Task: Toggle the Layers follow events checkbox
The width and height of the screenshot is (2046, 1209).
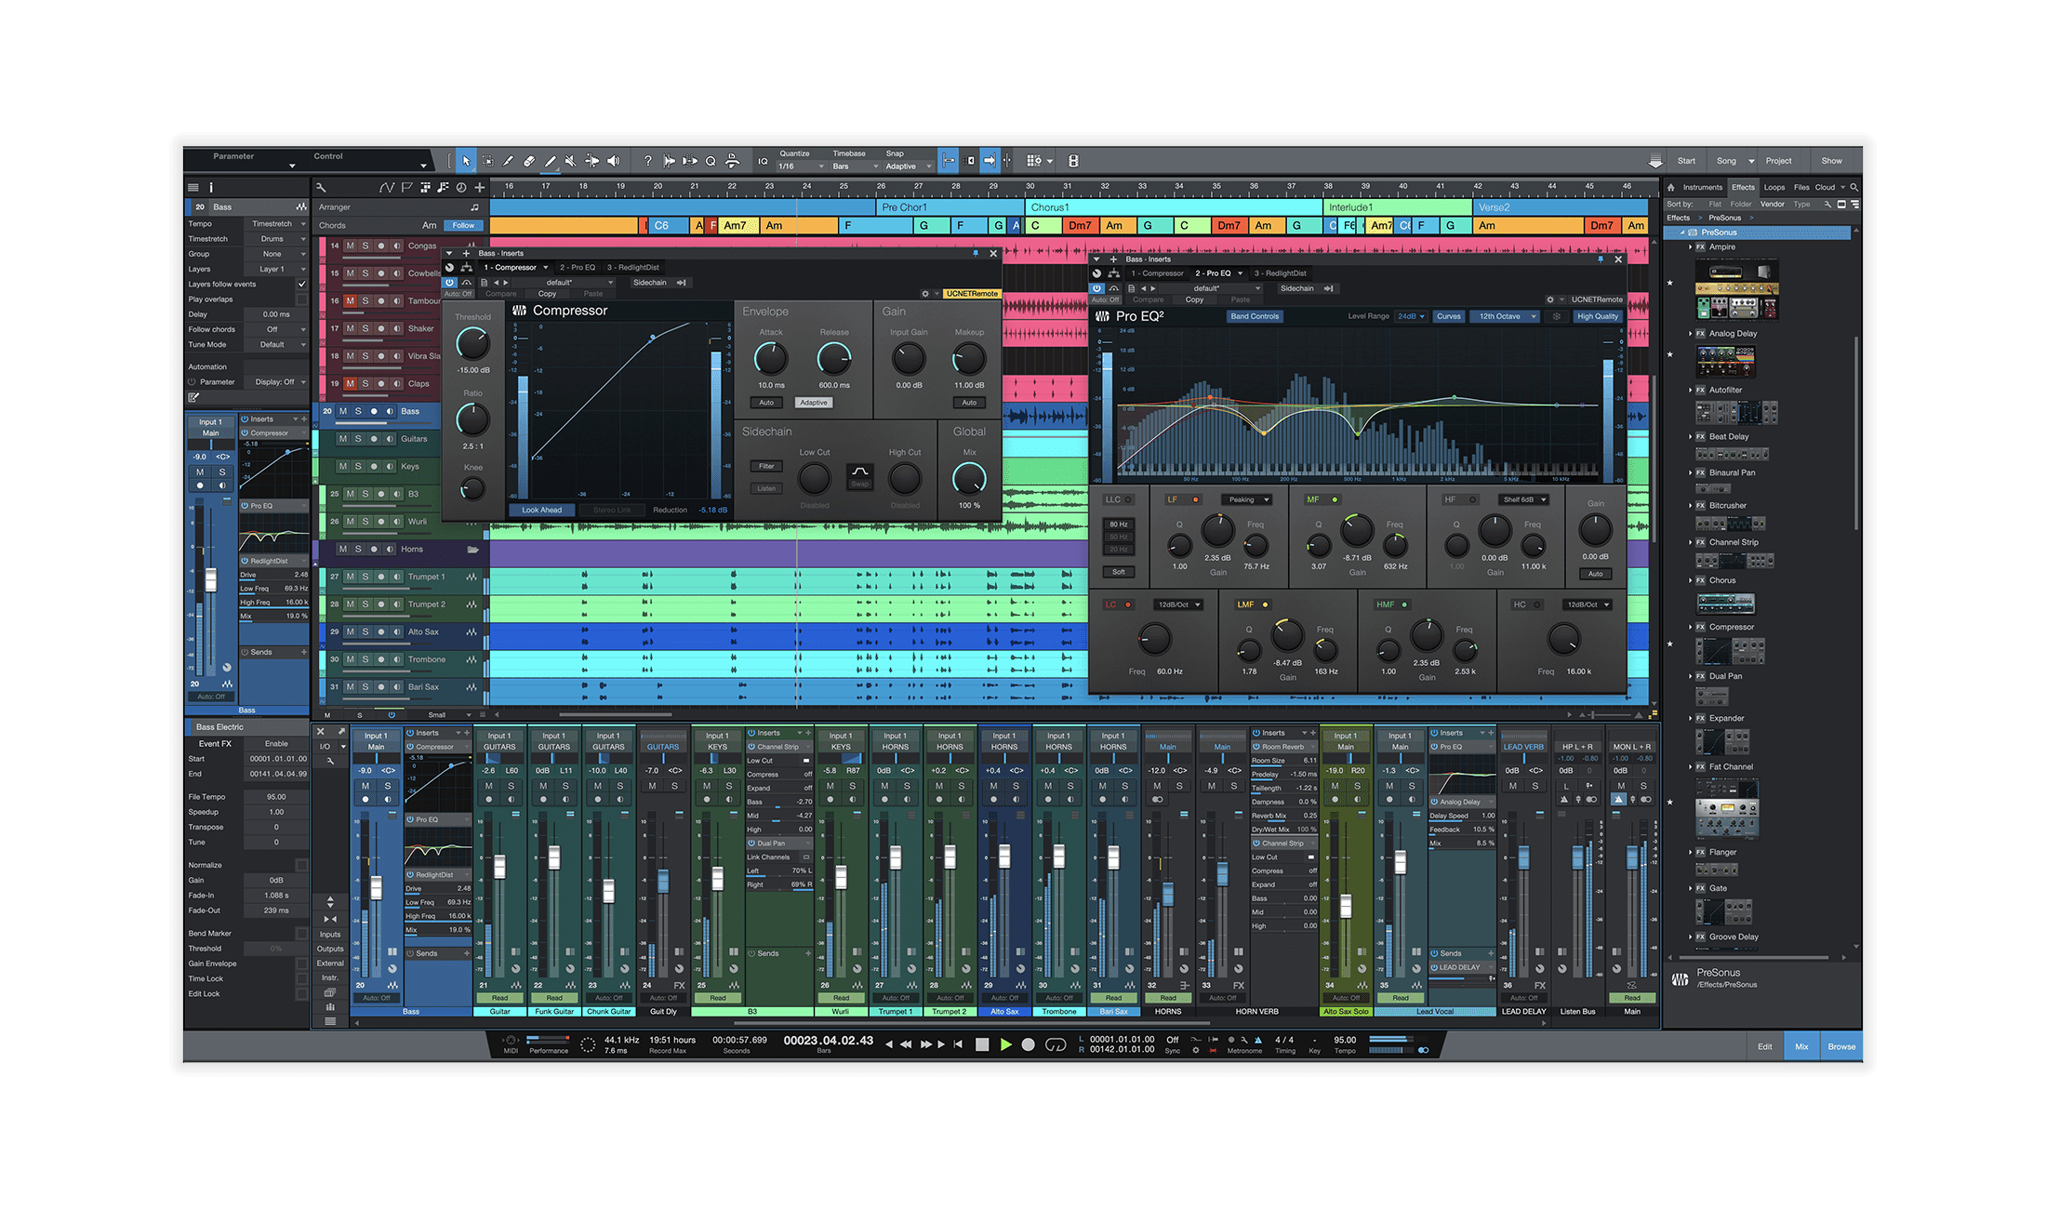Action: [301, 284]
